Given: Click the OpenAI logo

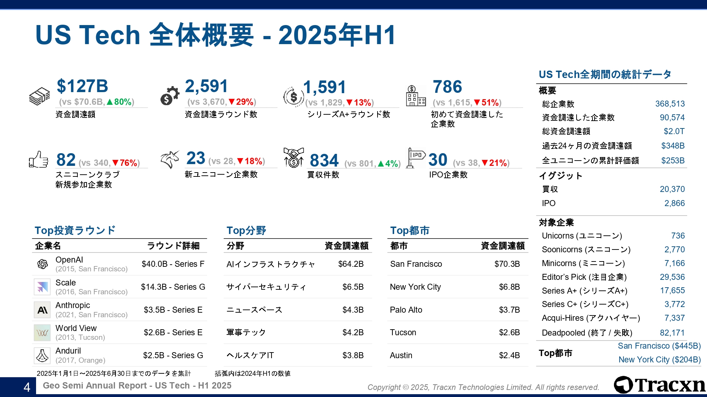Looking at the screenshot, I should point(42,264).
